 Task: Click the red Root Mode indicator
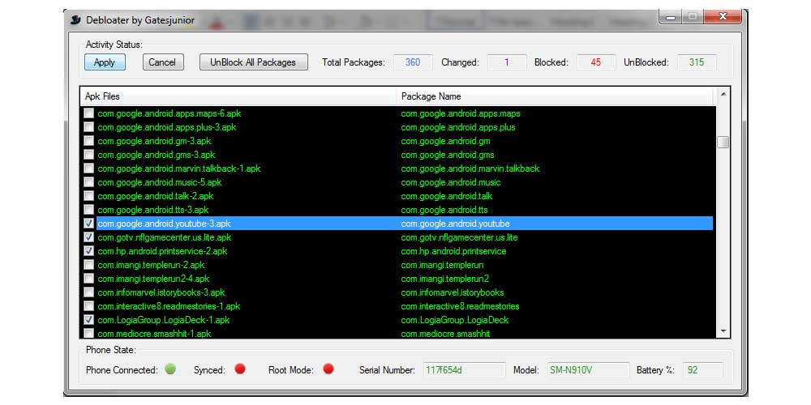pos(328,369)
